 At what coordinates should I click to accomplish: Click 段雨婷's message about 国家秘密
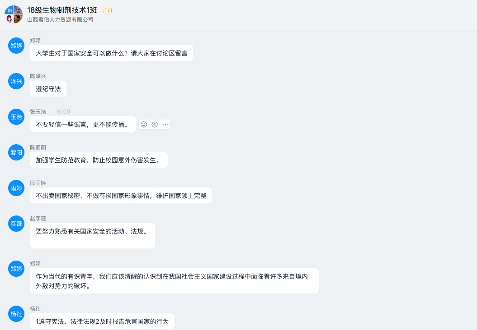tap(121, 196)
